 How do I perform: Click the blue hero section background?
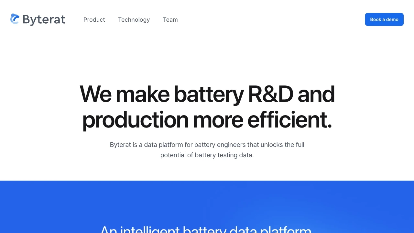pyautogui.click(x=207, y=201)
